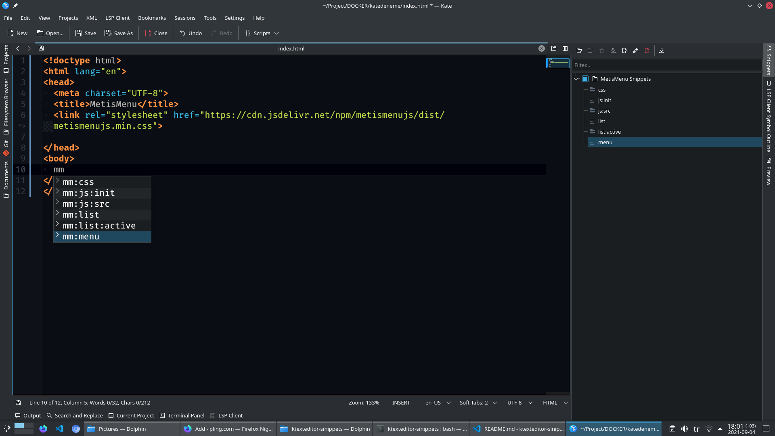Image resolution: width=775 pixels, height=436 pixels.
Task: Click the document save-state icon beside tab
Action: click(x=41, y=48)
